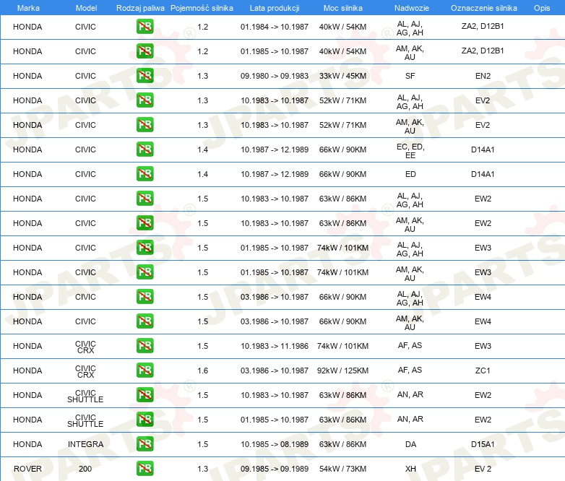This screenshot has width=565, height=481.
Task: Click fuel icon in Integra D15A1 row
Action: (145, 444)
